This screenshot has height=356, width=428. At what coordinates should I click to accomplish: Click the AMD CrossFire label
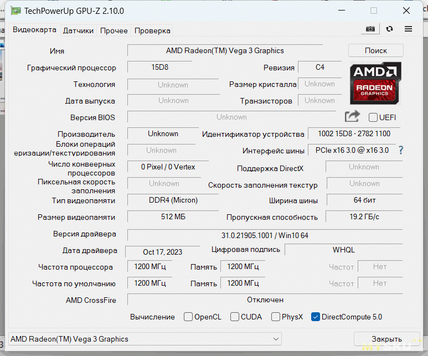click(x=91, y=300)
